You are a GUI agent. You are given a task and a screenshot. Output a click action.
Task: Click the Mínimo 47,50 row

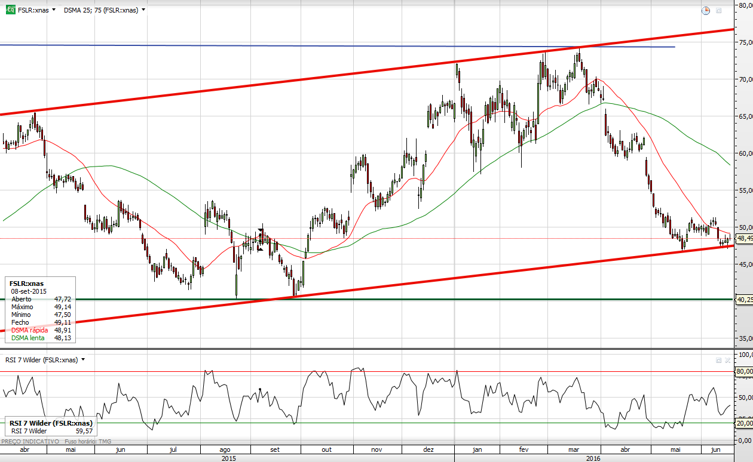pyautogui.click(x=41, y=315)
